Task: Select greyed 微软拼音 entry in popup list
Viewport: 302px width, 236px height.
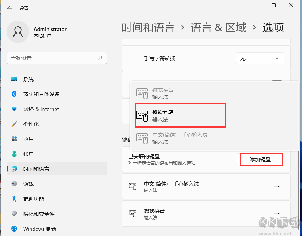Action: 214,94
